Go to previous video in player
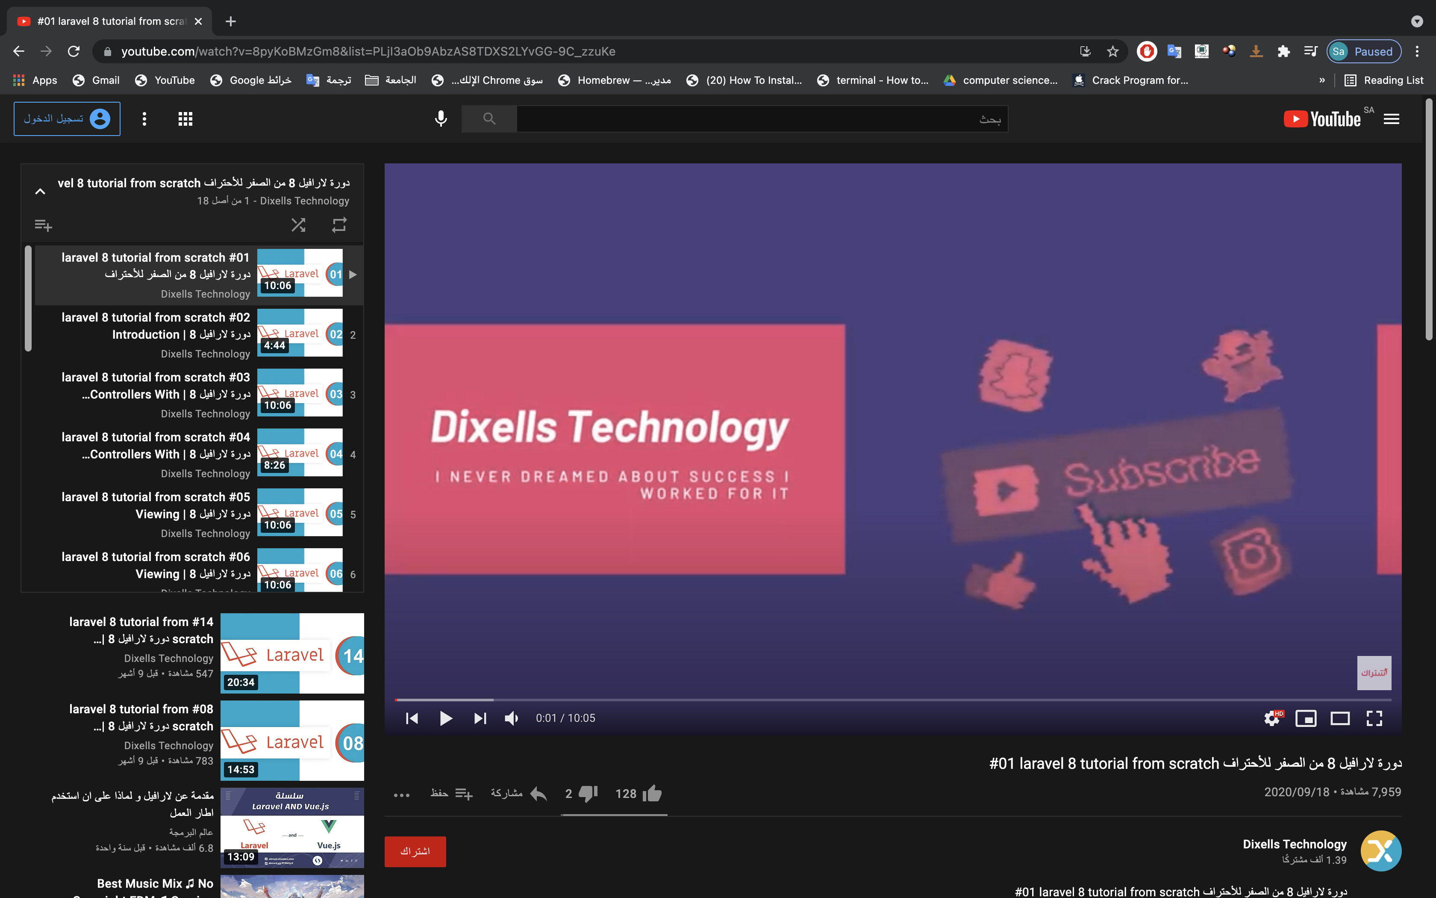Image resolution: width=1436 pixels, height=898 pixels. tap(412, 718)
